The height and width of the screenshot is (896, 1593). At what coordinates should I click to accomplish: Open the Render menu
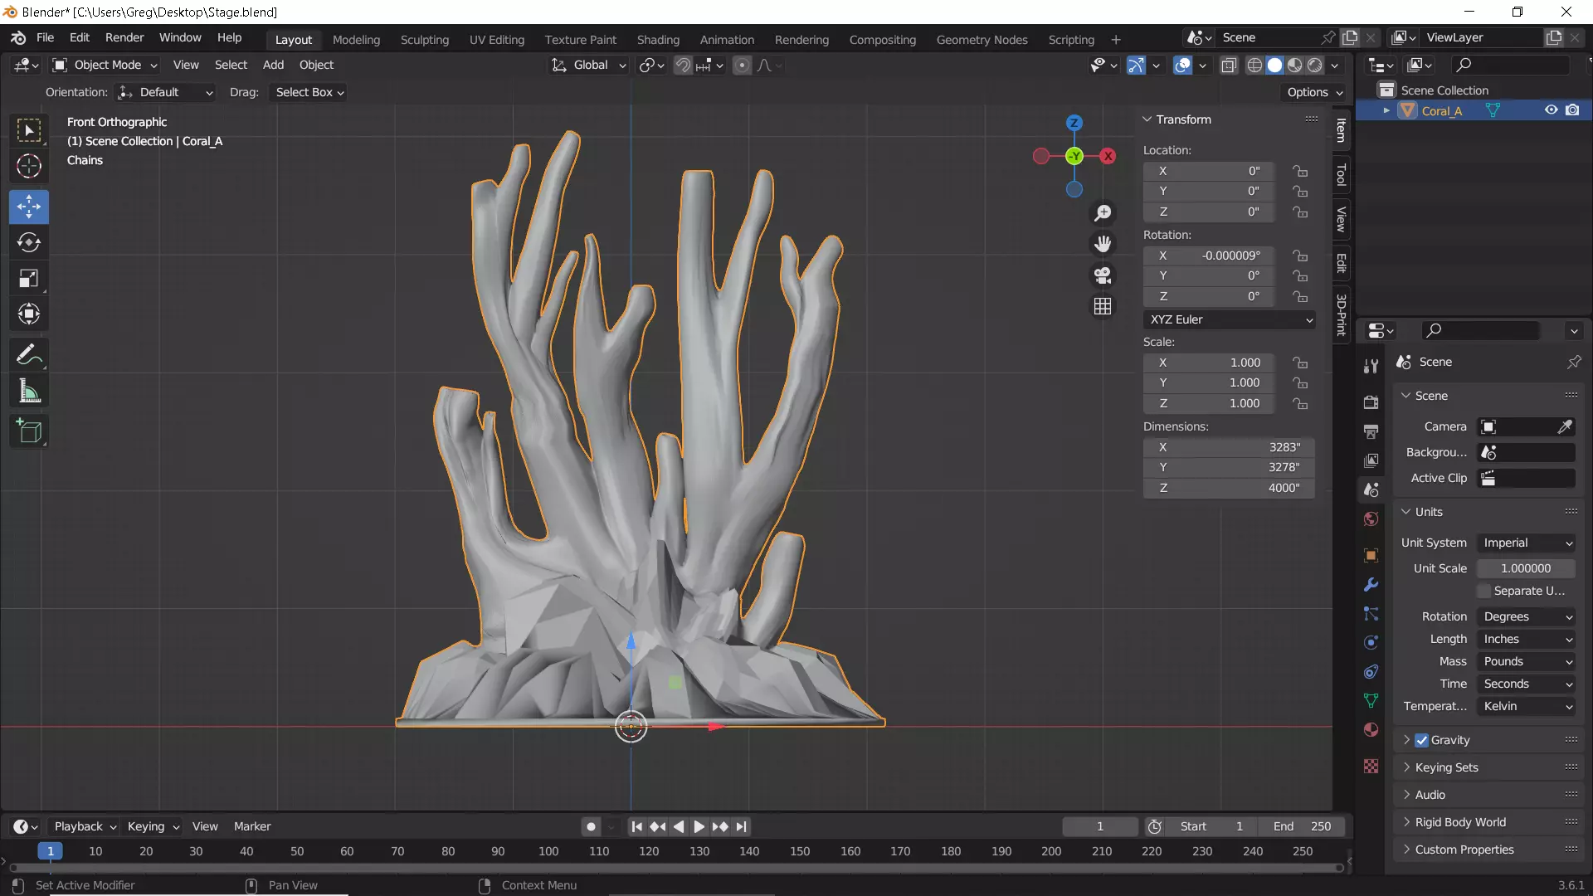[124, 38]
